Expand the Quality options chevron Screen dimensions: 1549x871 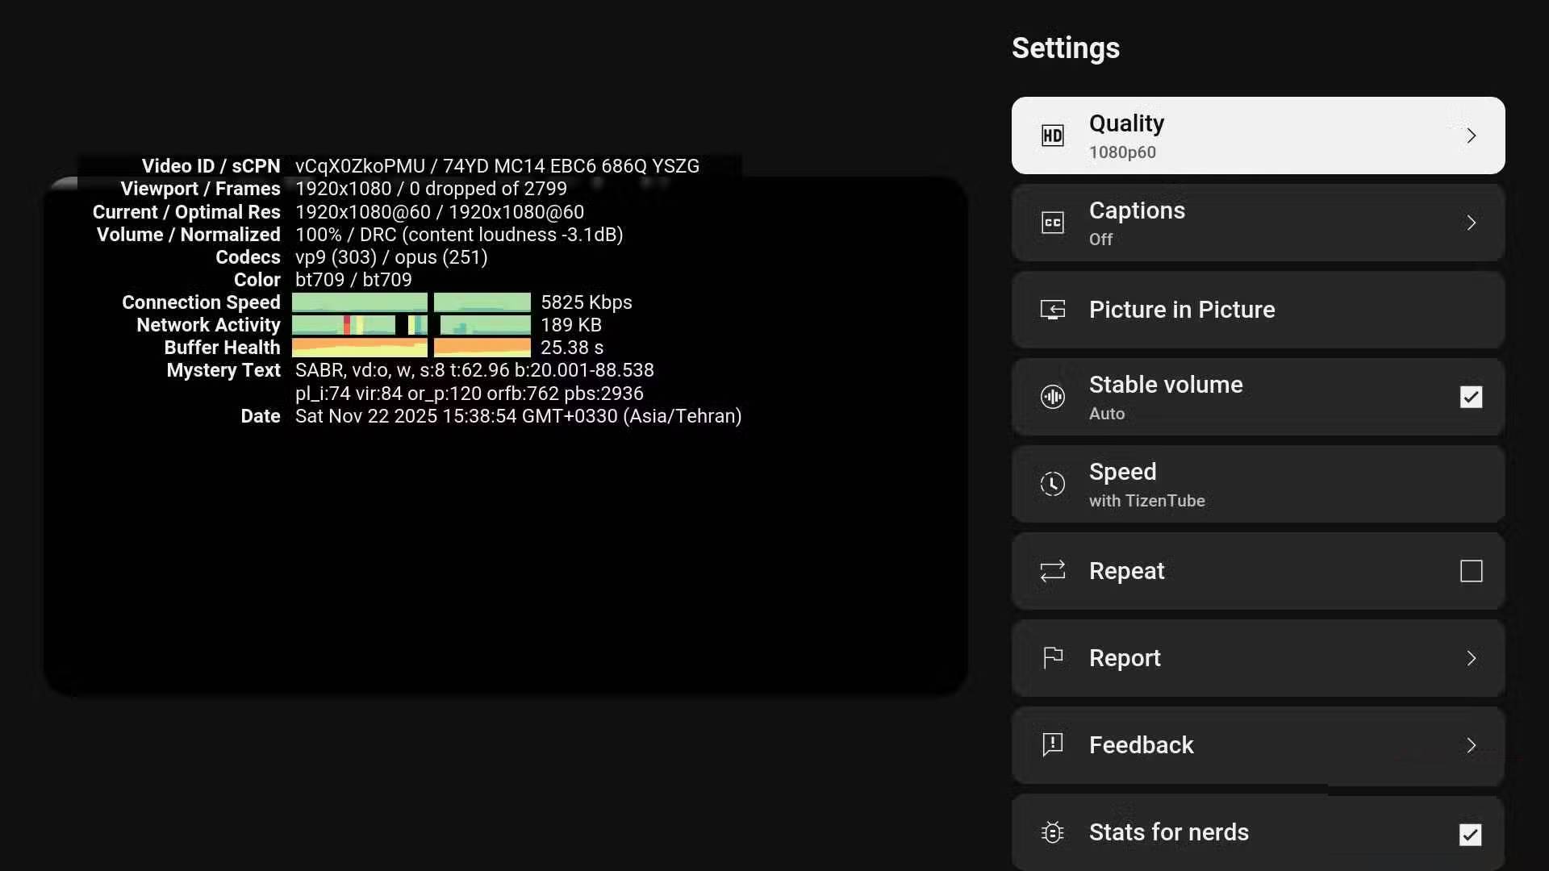(x=1472, y=135)
